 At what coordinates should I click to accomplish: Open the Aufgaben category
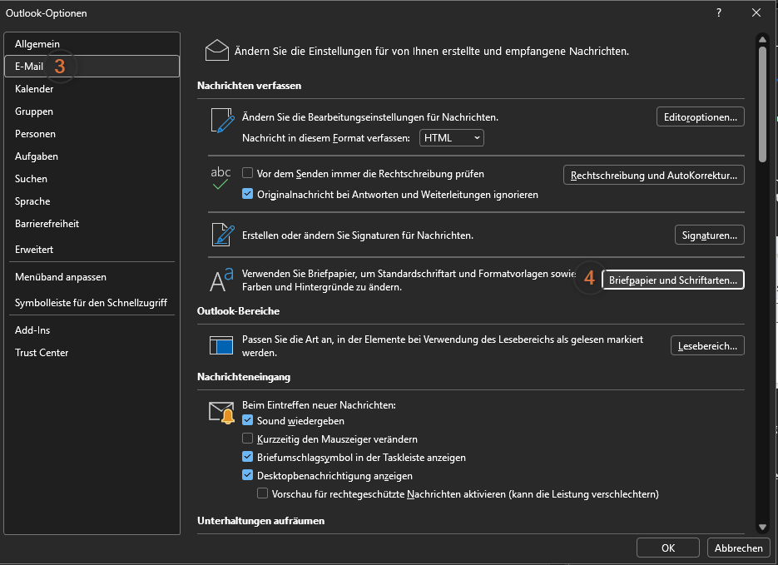coord(92,156)
